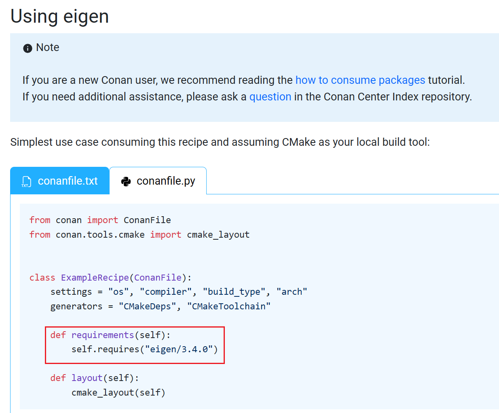Click the 'Simplest use case' paragraph

[x=220, y=142]
